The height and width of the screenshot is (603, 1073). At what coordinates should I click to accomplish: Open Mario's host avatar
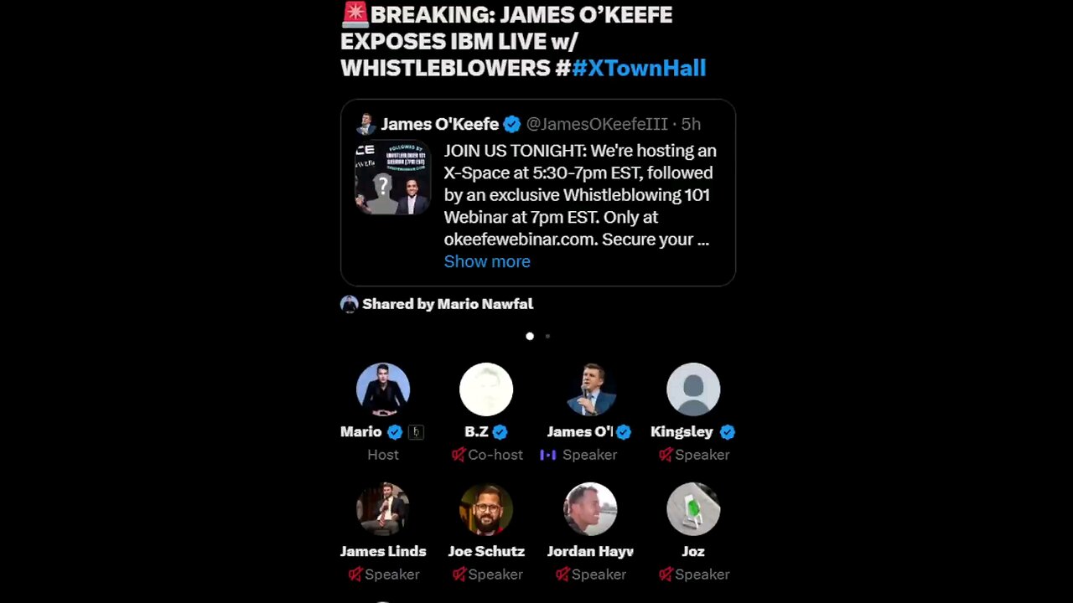[x=383, y=389]
